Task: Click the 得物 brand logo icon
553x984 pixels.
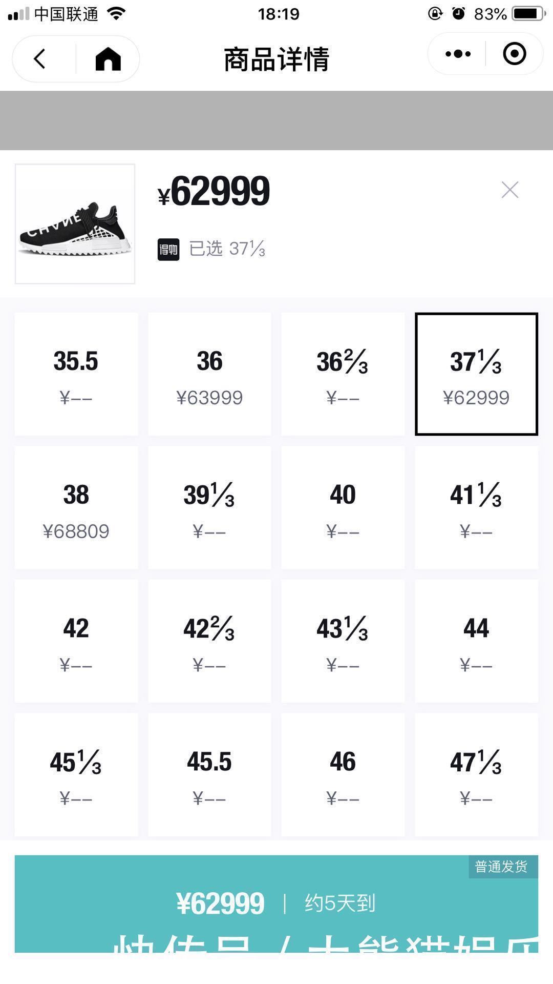Action: 169,251
